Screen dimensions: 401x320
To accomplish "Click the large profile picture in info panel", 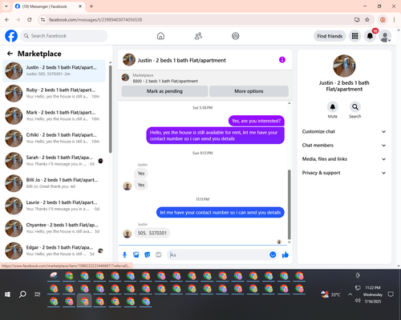I will click(344, 66).
